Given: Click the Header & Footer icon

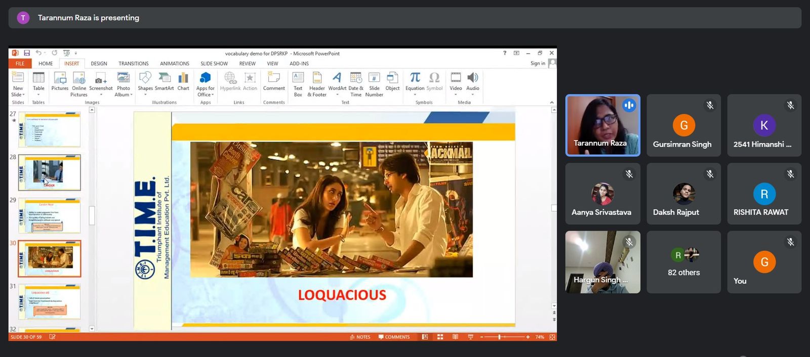Looking at the screenshot, I should pos(317,84).
